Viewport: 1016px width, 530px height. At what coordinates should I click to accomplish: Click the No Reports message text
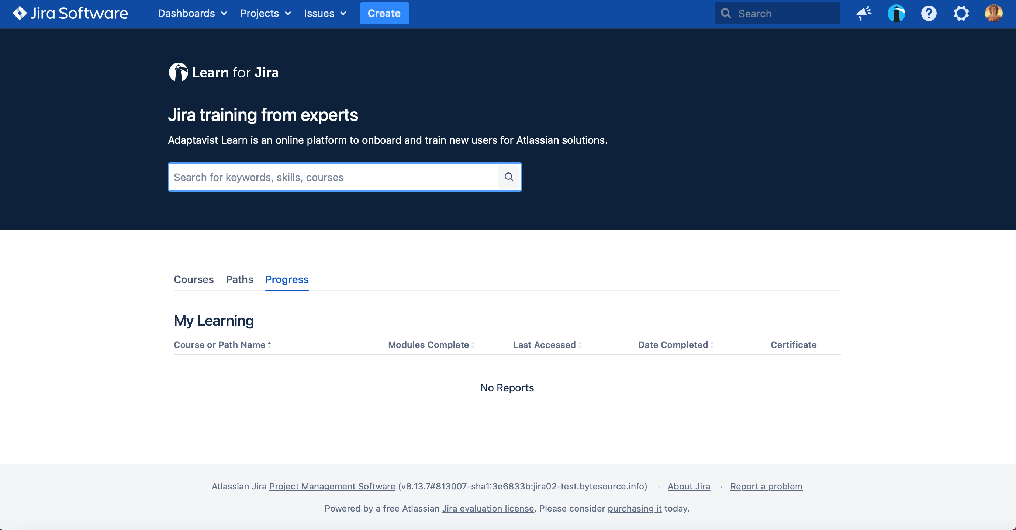tap(507, 388)
